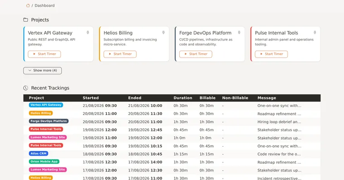Click Forge DevOps Platform tag in table

[49, 121]
